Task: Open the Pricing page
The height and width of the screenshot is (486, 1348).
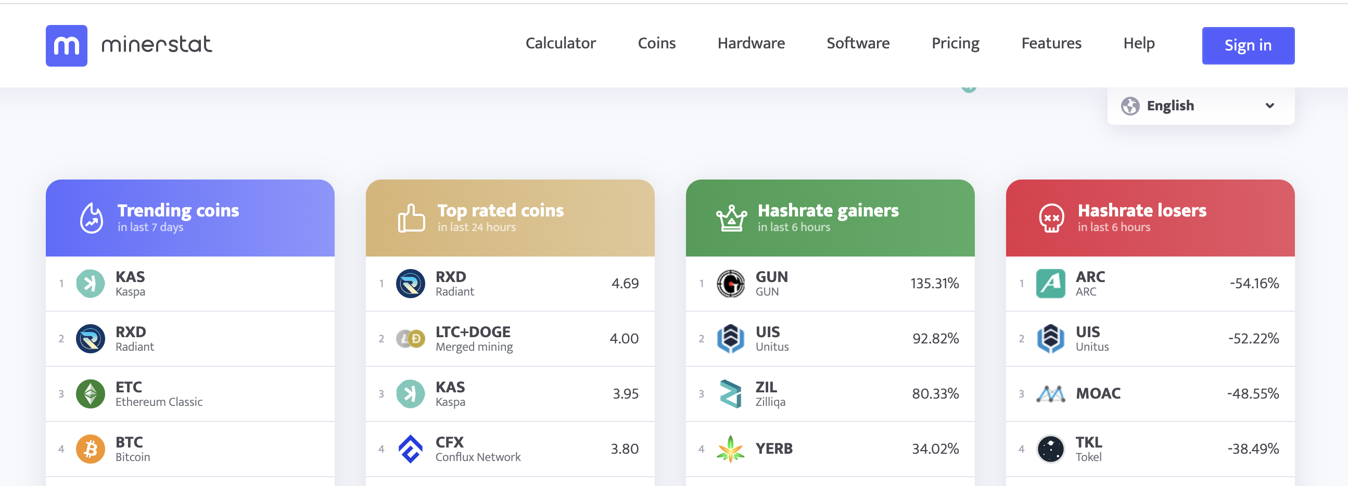Action: coord(955,43)
